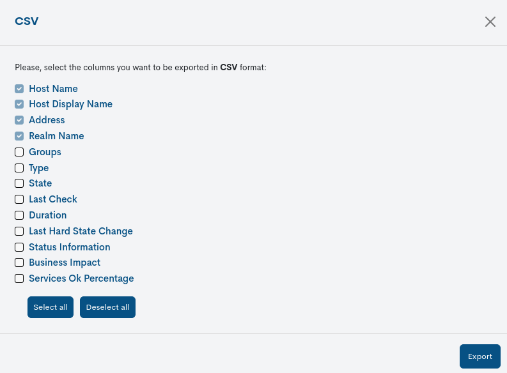The width and height of the screenshot is (507, 373).
Task: Deselect the Address column checkbox
Action: coord(19,120)
